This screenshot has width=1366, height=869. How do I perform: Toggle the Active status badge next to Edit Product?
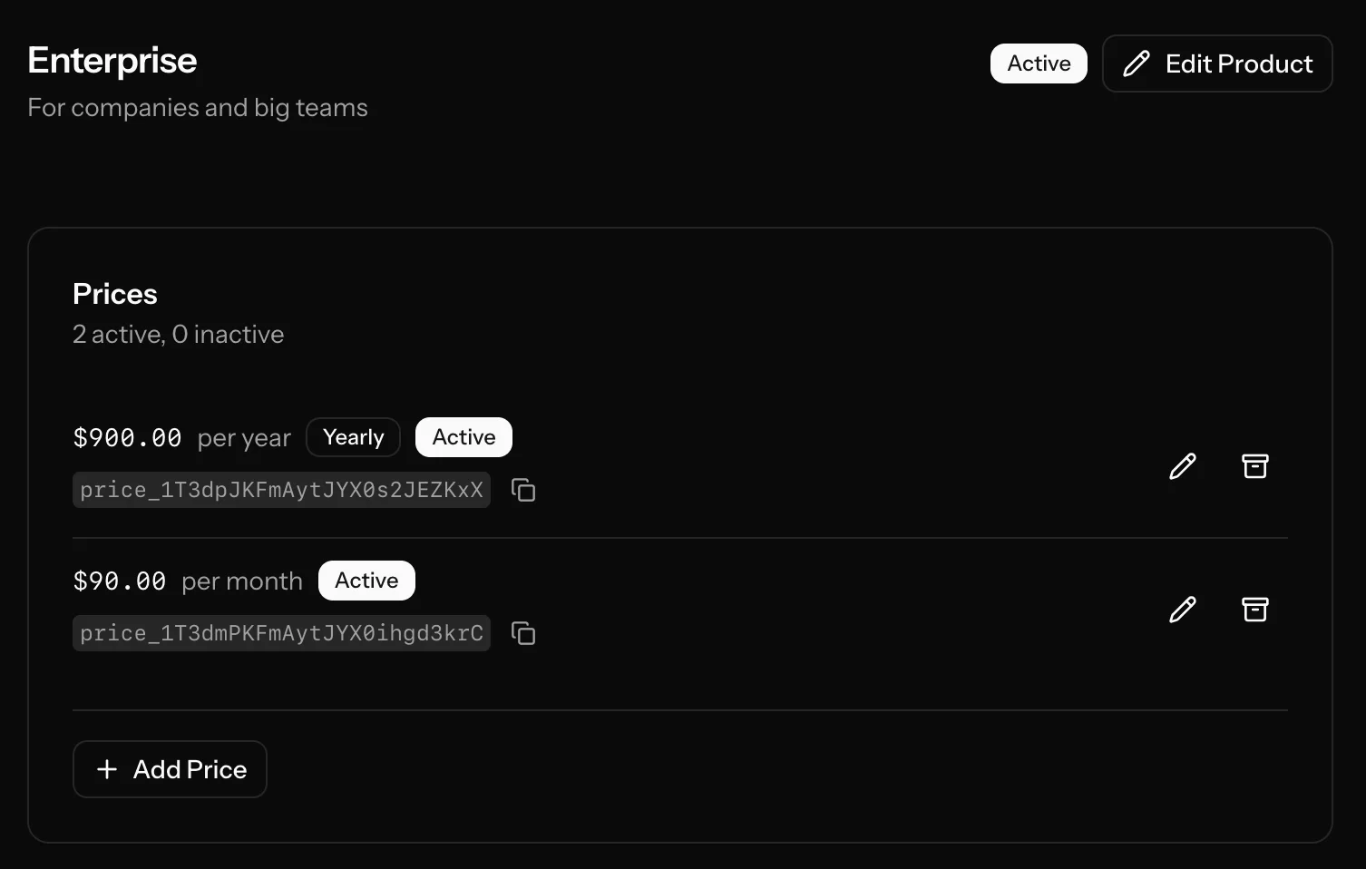[1038, 63]
